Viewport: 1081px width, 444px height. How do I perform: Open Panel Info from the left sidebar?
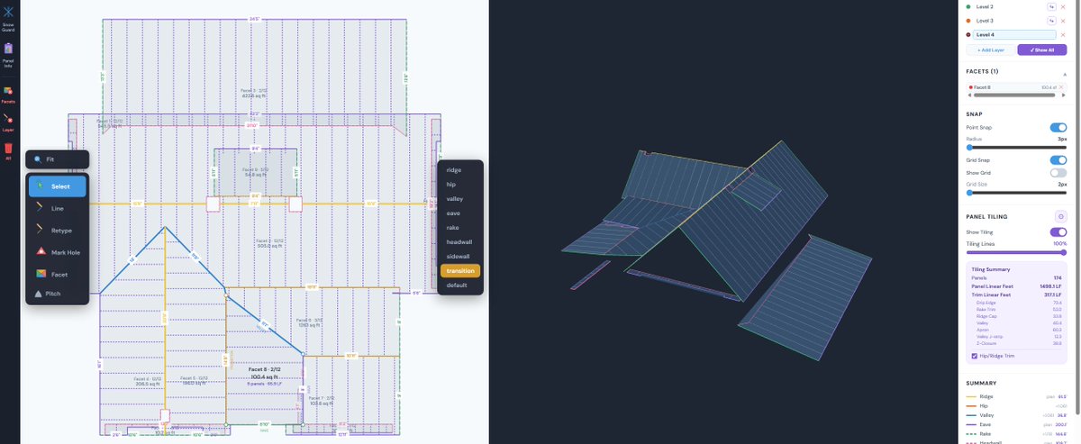[x=7, y=54]
